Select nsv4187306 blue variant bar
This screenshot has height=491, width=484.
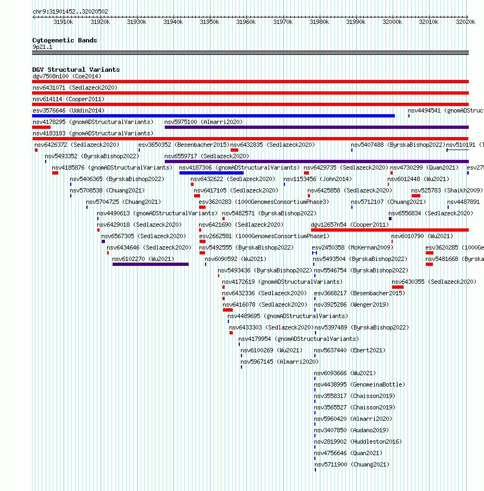212,173
